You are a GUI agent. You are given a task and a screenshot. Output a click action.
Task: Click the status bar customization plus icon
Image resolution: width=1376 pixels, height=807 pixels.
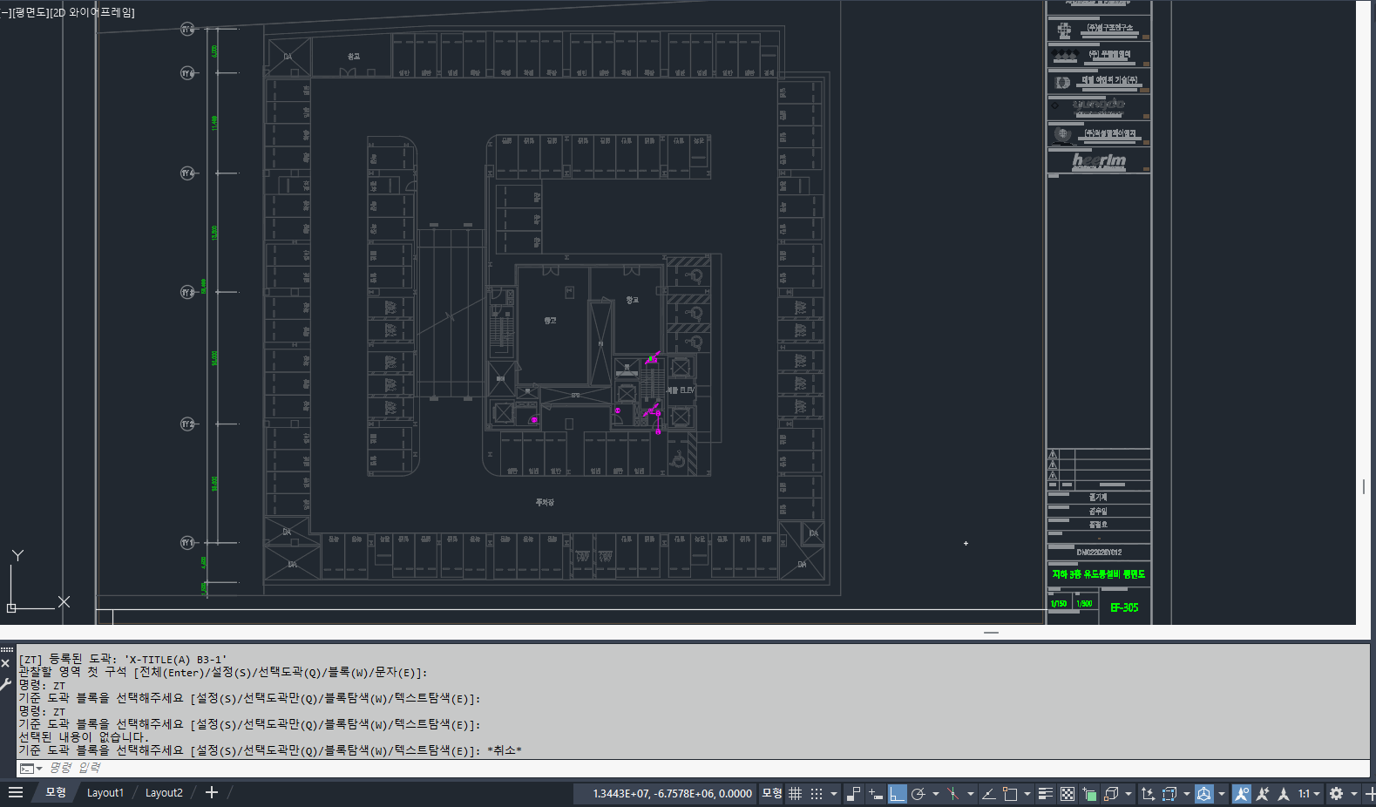tap(1369, 794)
